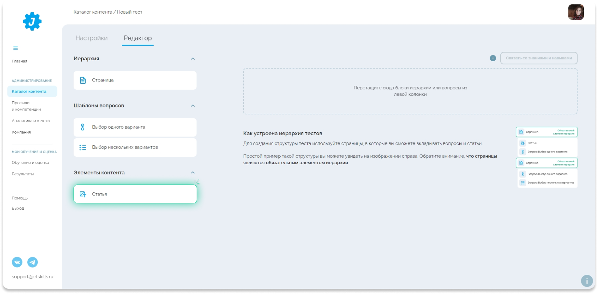Viewport: 598px width, 294px height.
Task: Open the round info help button at bottom right
Action: [587, 281]
